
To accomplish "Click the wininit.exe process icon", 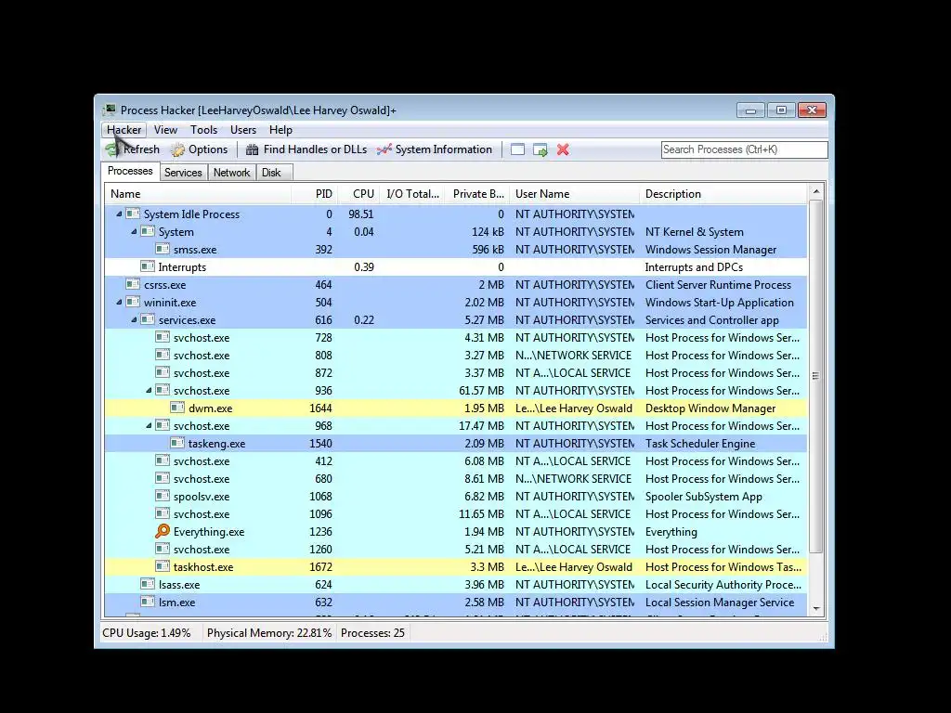I will [x=133, y=302].
